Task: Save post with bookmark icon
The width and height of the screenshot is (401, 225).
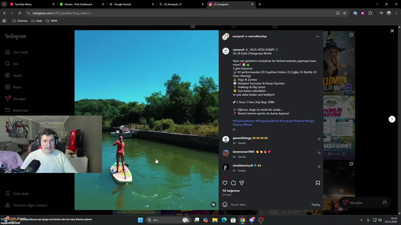Action: click(x=318, y=183)
